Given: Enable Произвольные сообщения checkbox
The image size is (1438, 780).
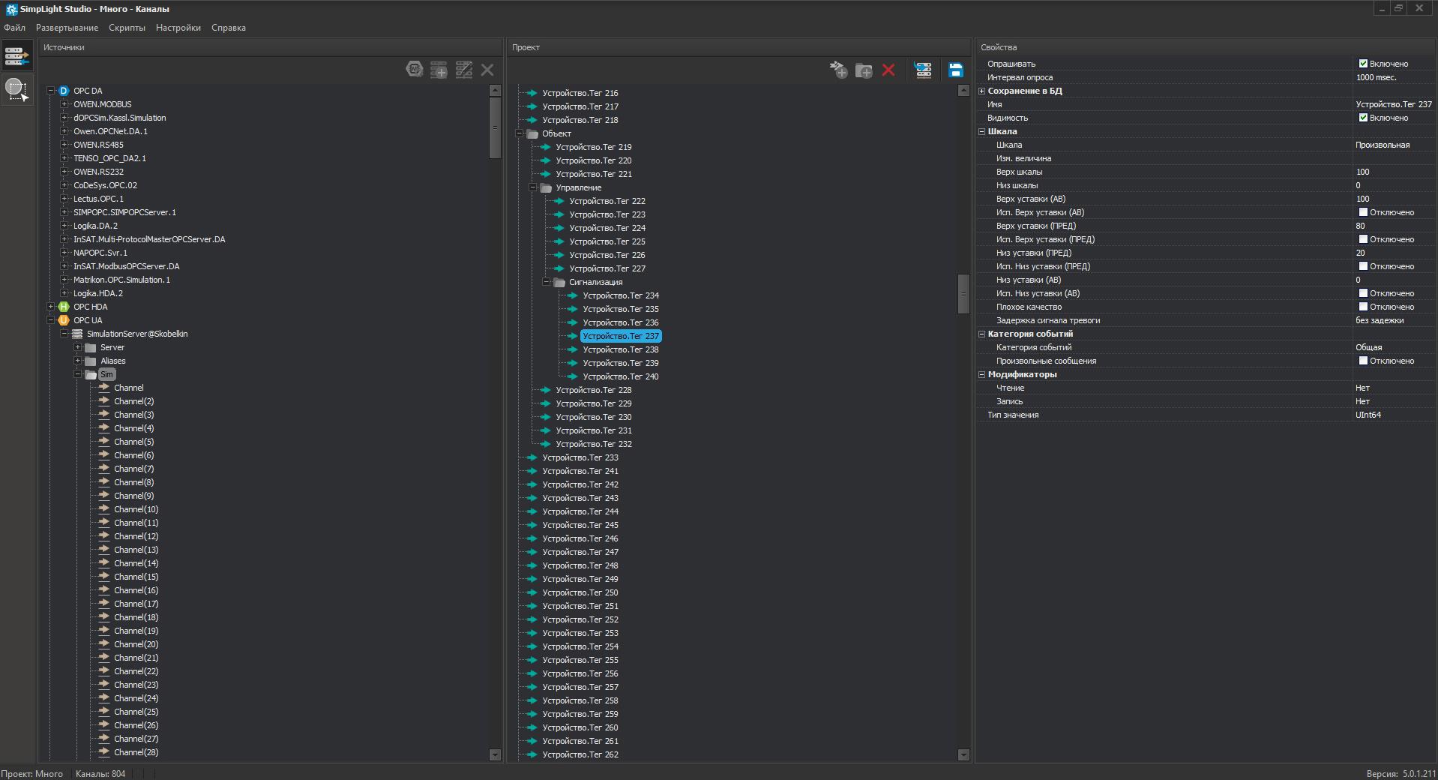Looking at the screenshot, I should point(1363,361).
